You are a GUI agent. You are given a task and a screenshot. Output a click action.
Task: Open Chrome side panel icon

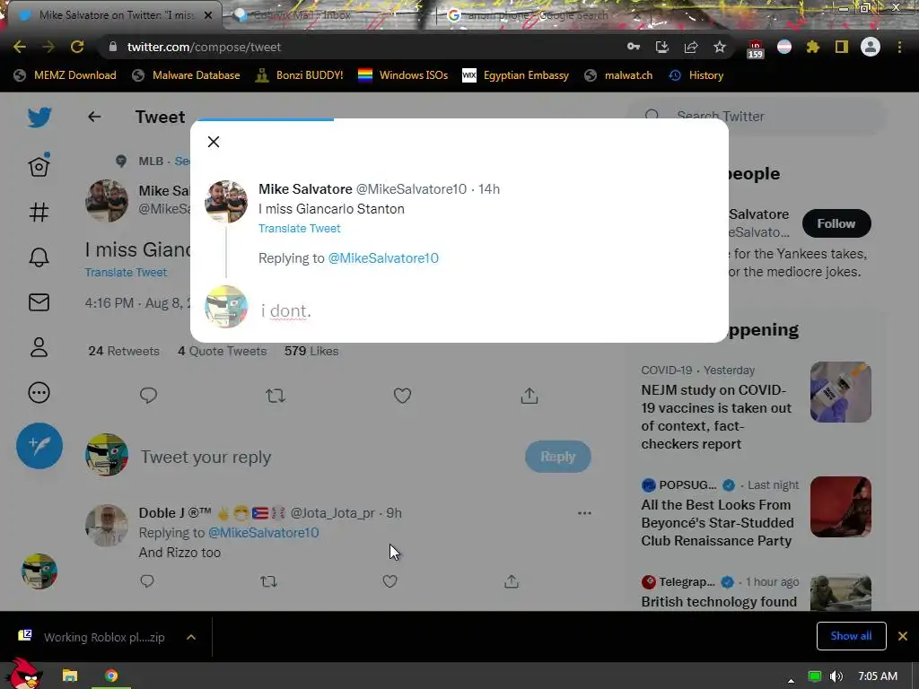click(842, 47)
